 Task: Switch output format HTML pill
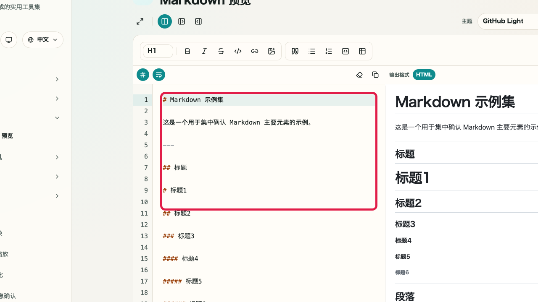[424, 75]
